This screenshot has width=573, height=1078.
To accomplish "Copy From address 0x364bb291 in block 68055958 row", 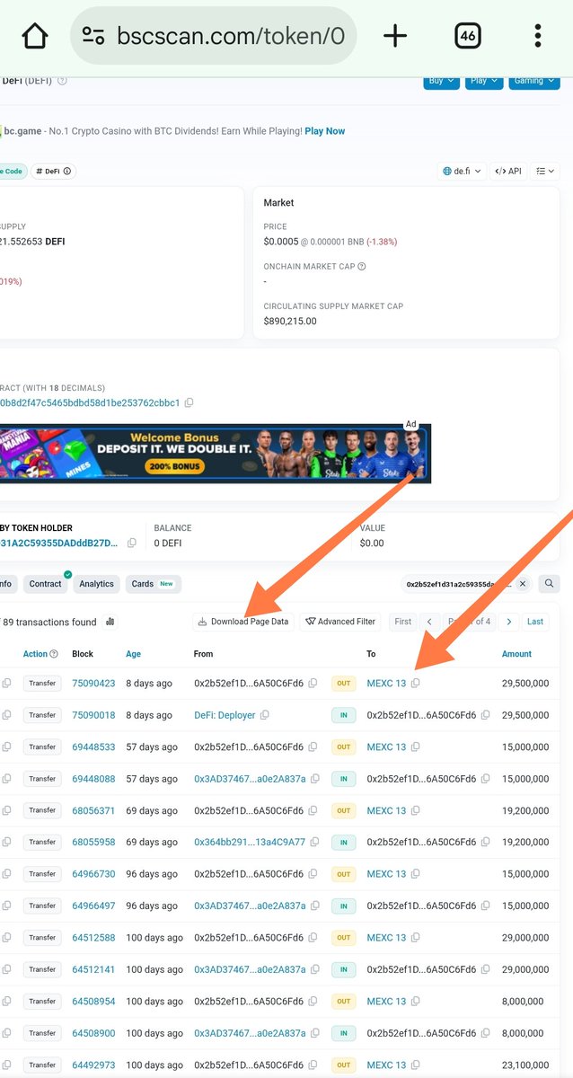I will [x=315, y=843].
